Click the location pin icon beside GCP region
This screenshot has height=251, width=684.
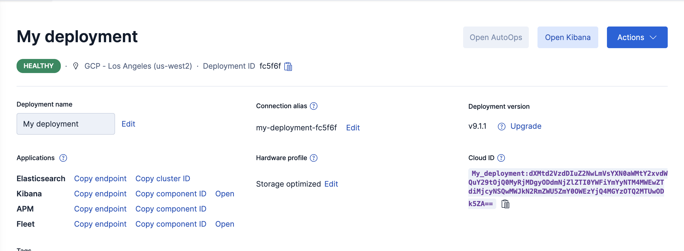point(76,66)
